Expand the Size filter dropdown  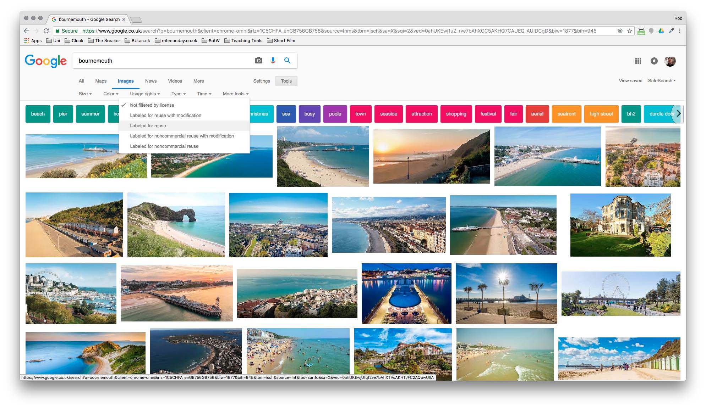point(85,94)
